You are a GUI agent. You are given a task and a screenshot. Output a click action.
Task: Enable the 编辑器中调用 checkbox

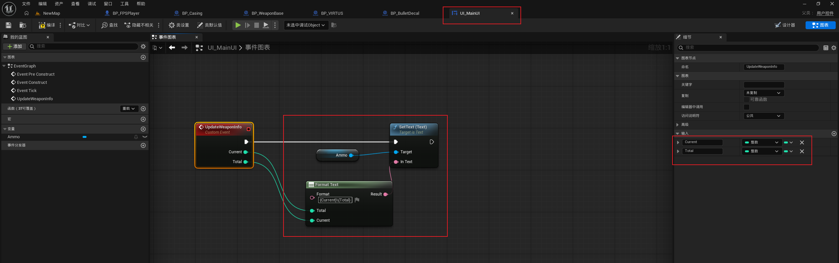click(x=747, y=107)
